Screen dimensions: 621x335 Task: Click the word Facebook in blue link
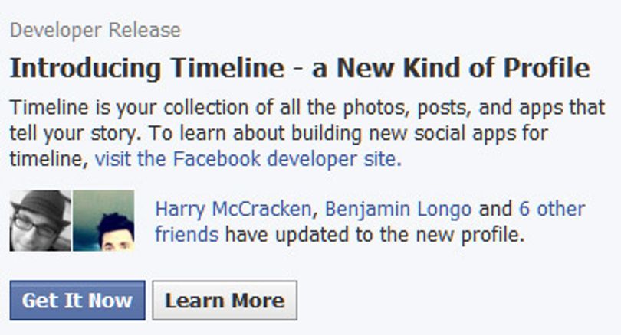pos(217,159)
